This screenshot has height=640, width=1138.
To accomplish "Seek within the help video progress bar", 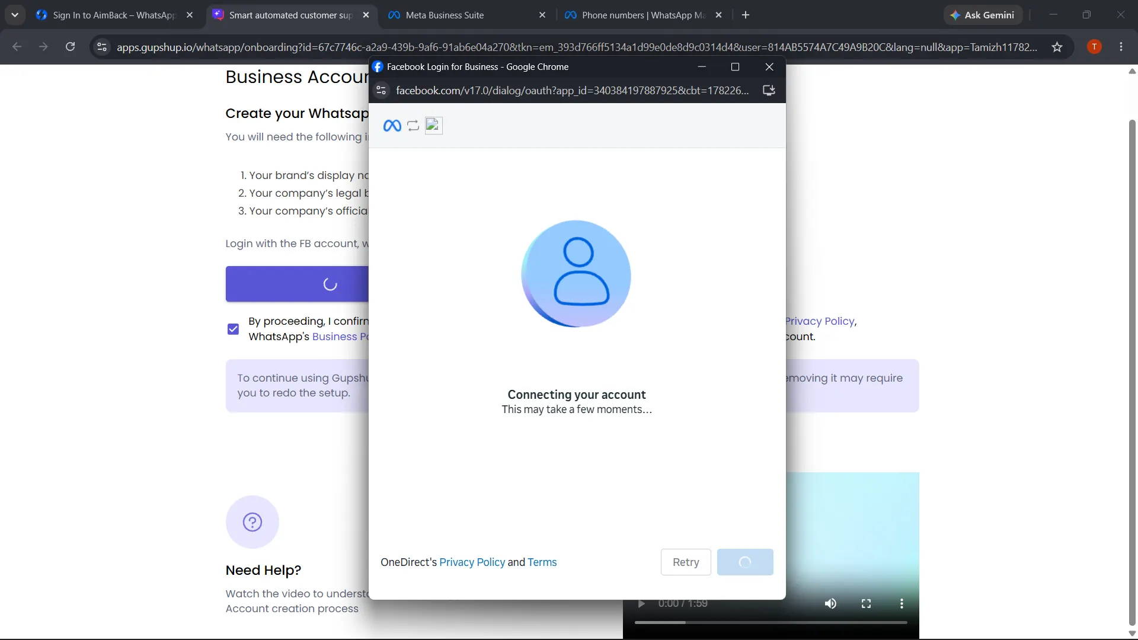I will pyautogui.click(x=771, y=622).
